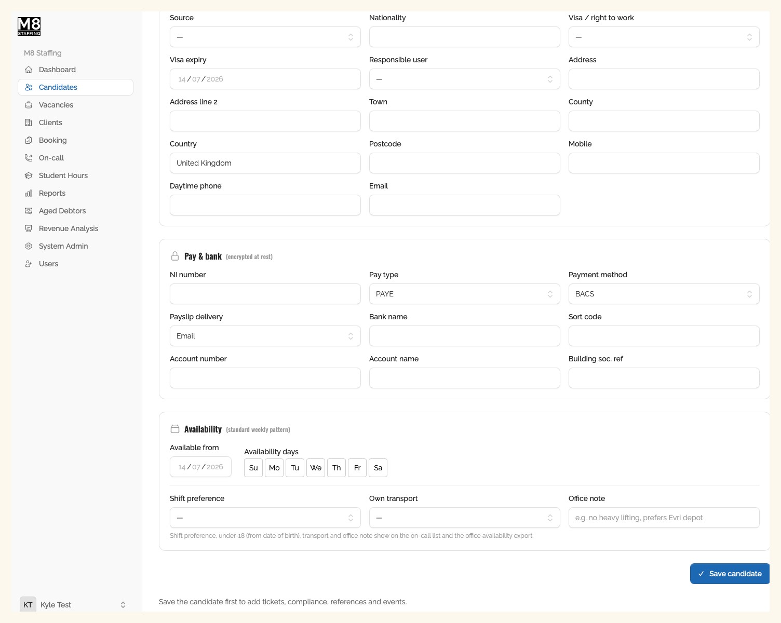Click the Bank name input field

point(465,336)
